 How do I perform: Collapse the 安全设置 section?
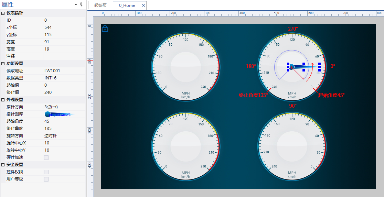[x=3, y=165]
